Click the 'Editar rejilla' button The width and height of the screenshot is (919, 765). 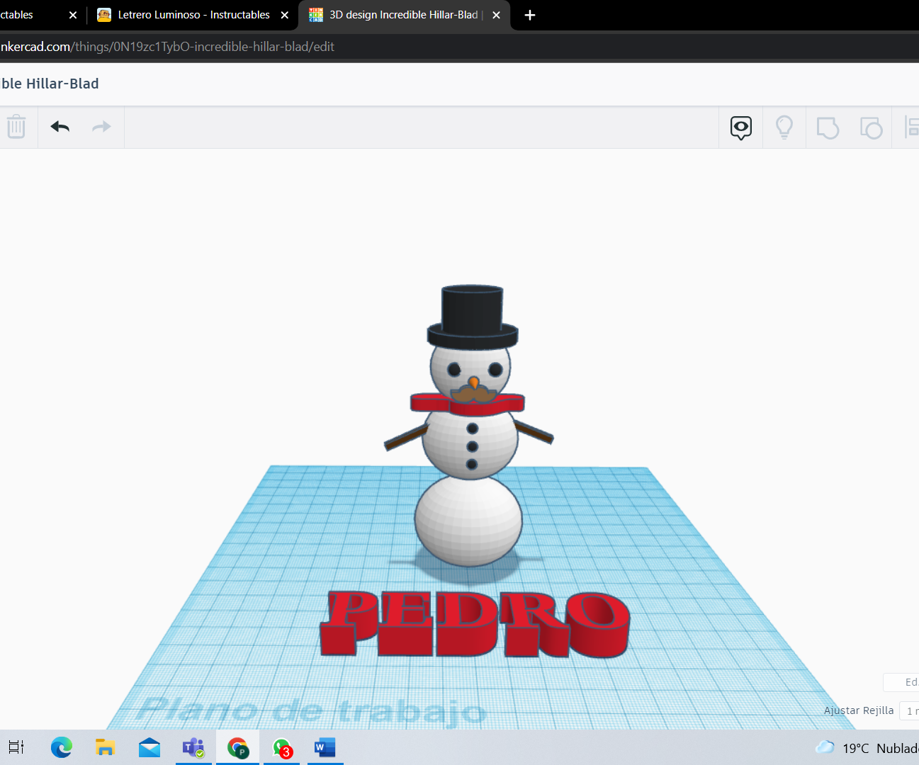pos(905,682)
